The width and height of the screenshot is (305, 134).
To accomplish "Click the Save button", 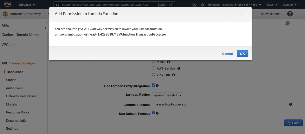I will [293, 123].
